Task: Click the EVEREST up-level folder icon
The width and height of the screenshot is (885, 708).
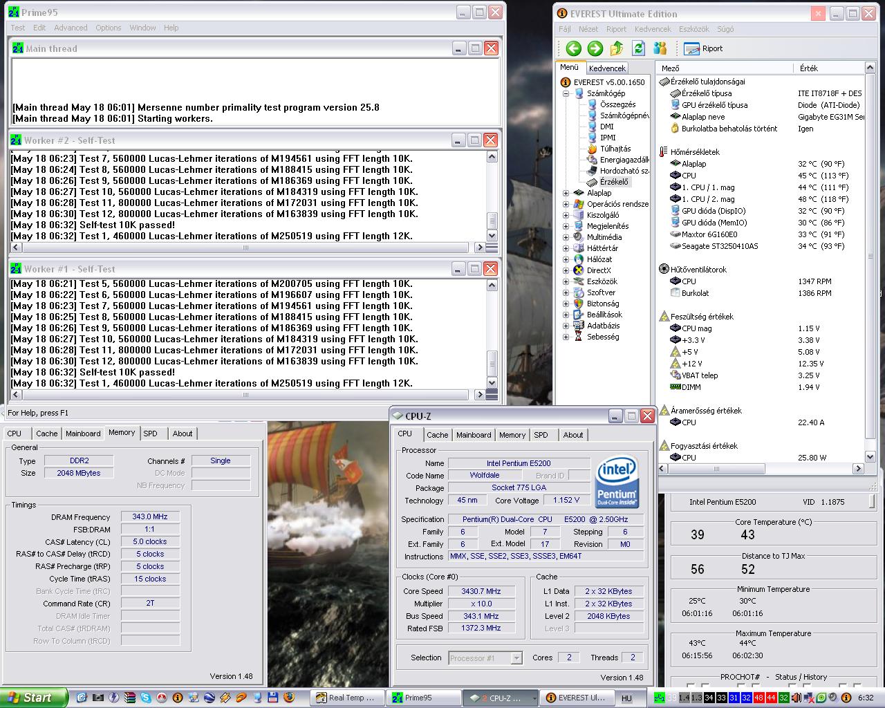Action: pyautogui.click(x=617, y=48)
